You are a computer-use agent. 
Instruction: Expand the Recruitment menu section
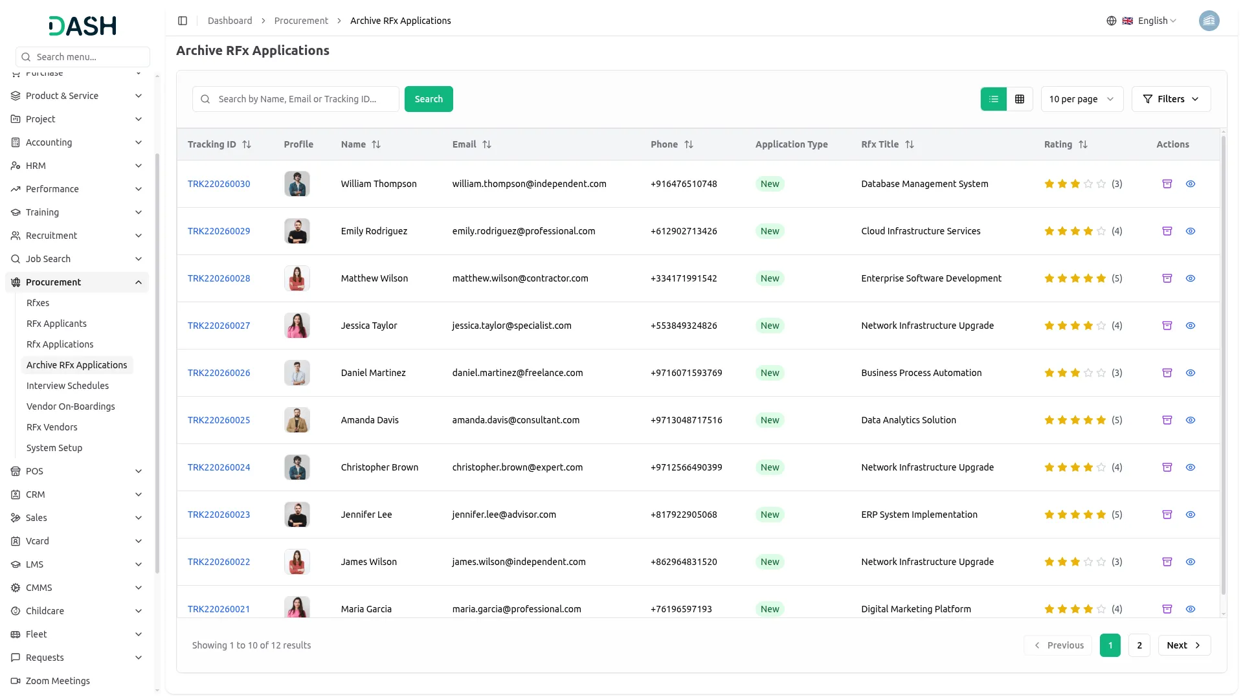coord(76,236)
